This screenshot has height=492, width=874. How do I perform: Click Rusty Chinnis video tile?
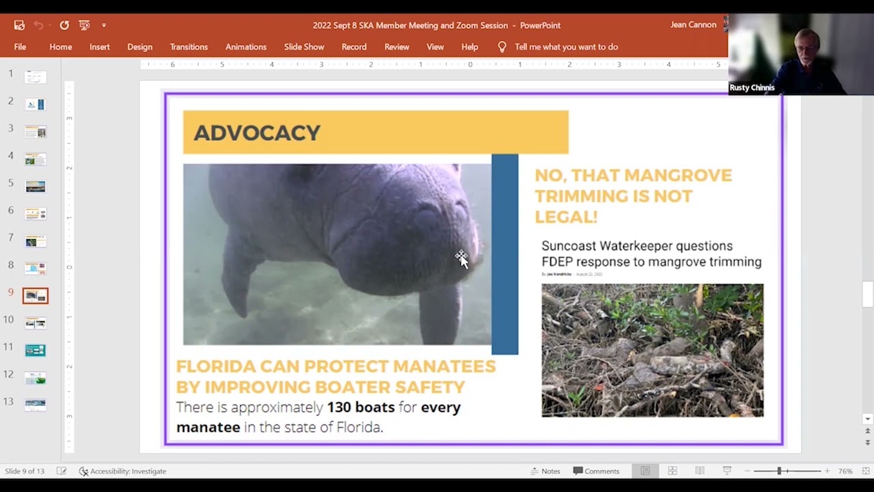tap(801, 54)
